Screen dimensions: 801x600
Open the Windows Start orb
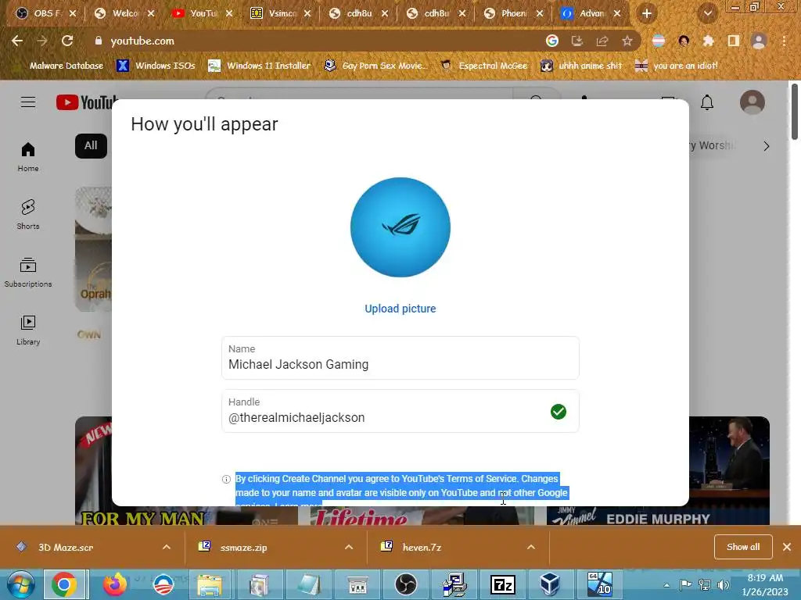coord(21,584)
